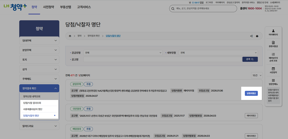This screenshot has width=288, height=139.
Task: Select 당첨/낙찰자 명단 in the sidebar
Action: (31, 116)
